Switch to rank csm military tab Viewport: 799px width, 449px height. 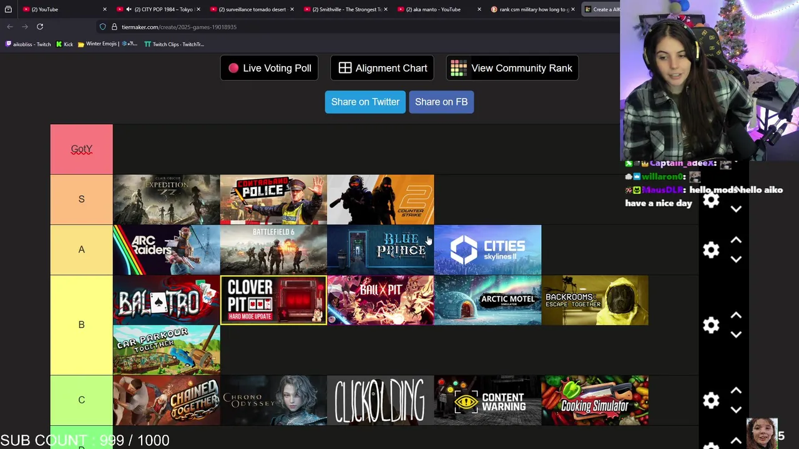(x=534, y=9)
